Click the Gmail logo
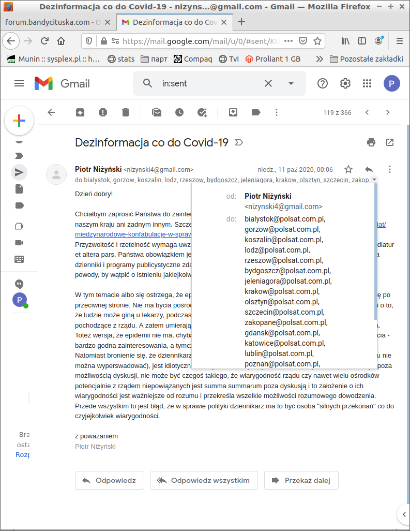Viewport: 410px width, 531px height. pyautogui.click(x=62, y=83)
